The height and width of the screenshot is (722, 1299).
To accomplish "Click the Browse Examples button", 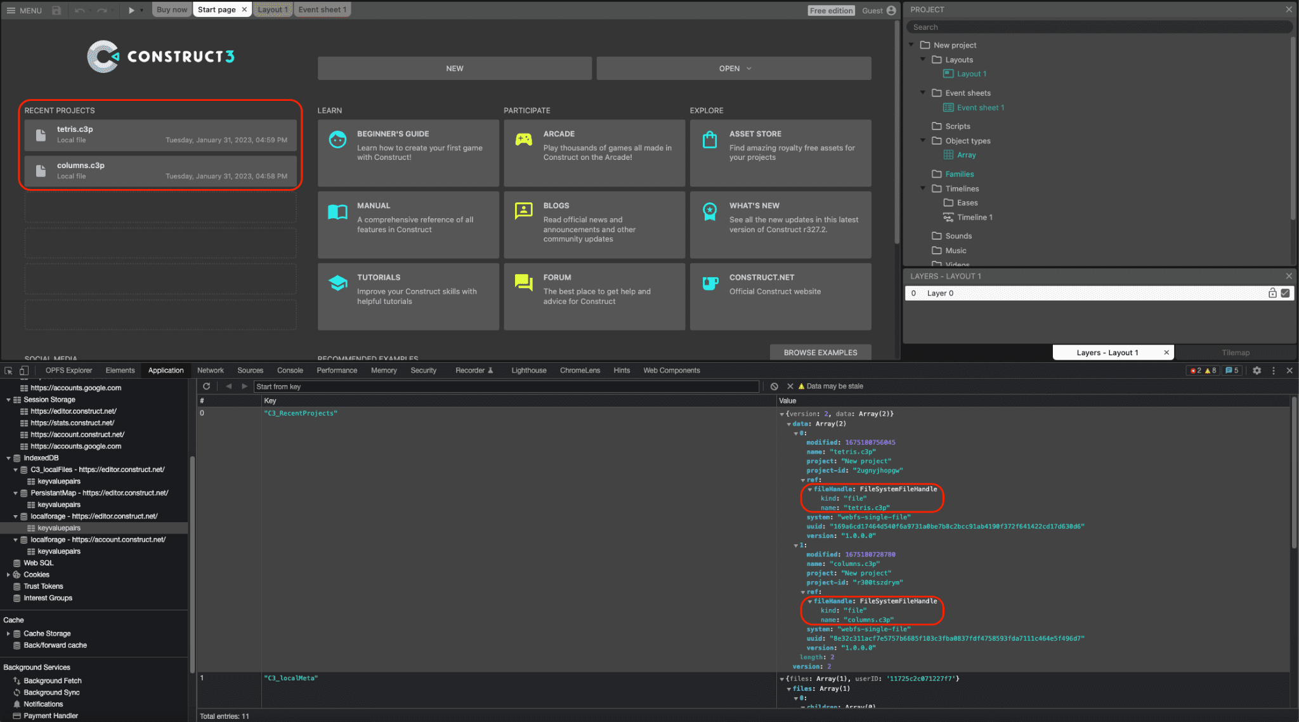I will coord(819,352).
